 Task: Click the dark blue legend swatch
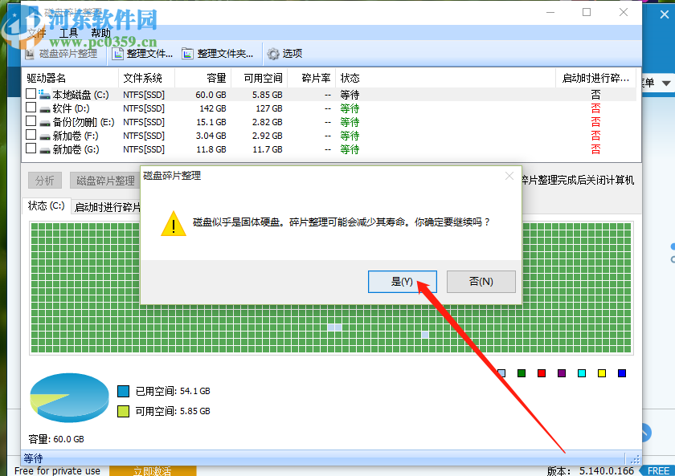622,373
